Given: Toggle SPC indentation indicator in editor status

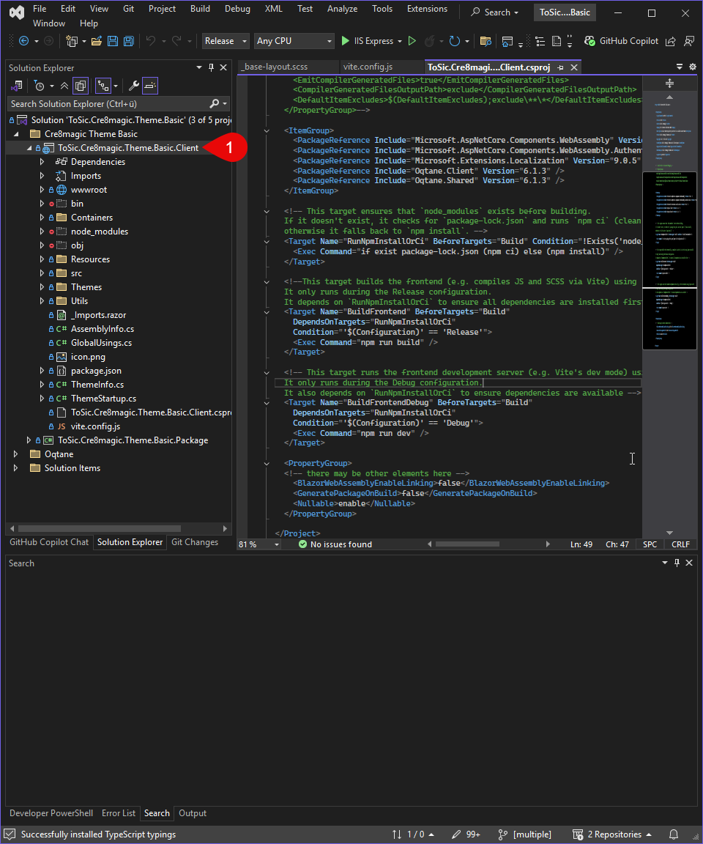Looking at the screenshot, I should point(650,544).
